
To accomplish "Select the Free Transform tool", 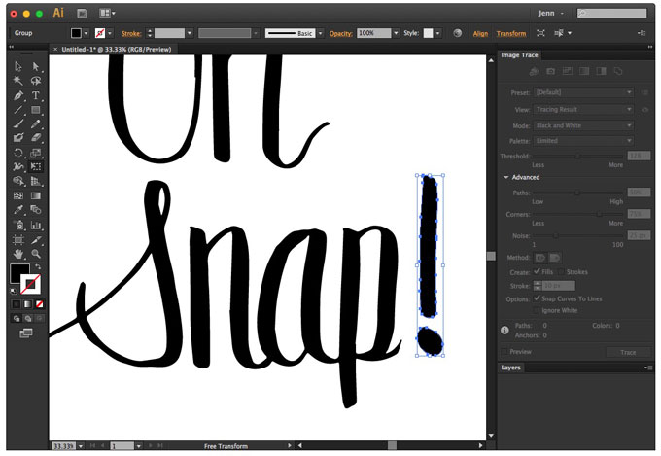I will click(x=36, y=166).
